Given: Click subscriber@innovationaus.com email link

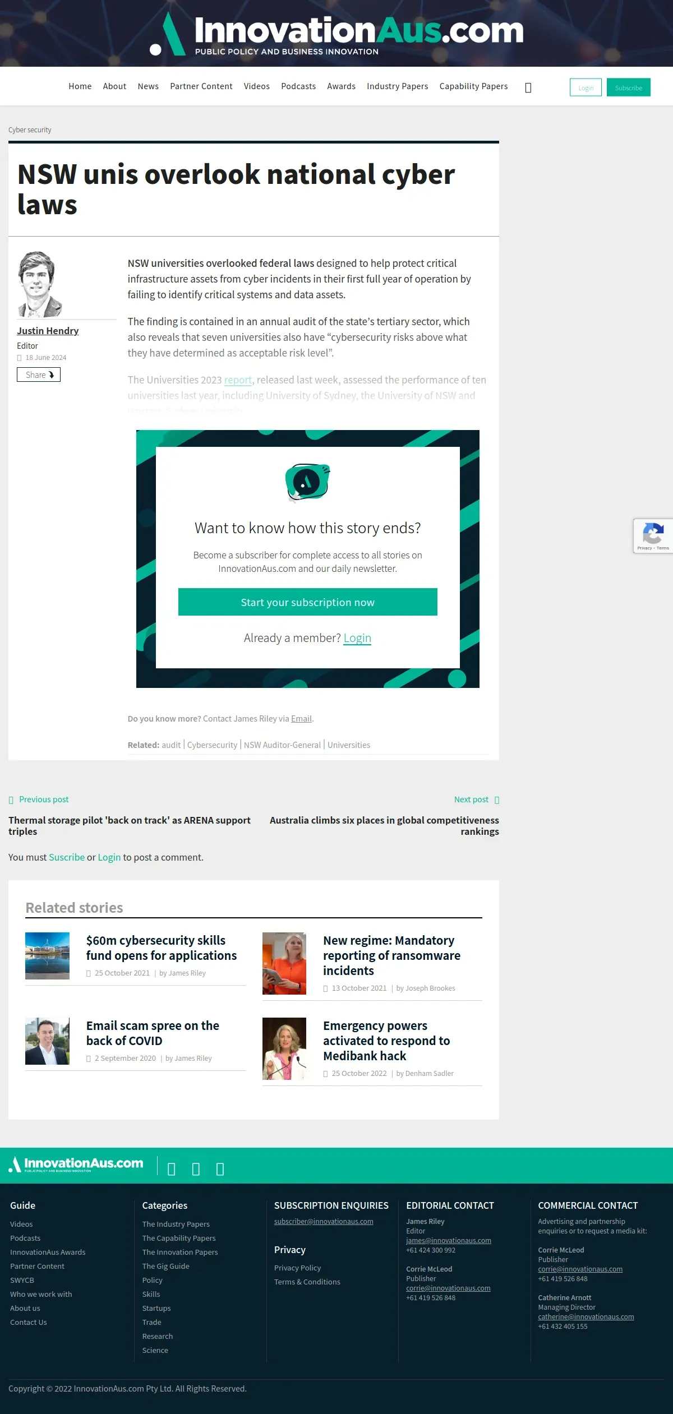Looking at the screenshot, I should point(324,1221).
